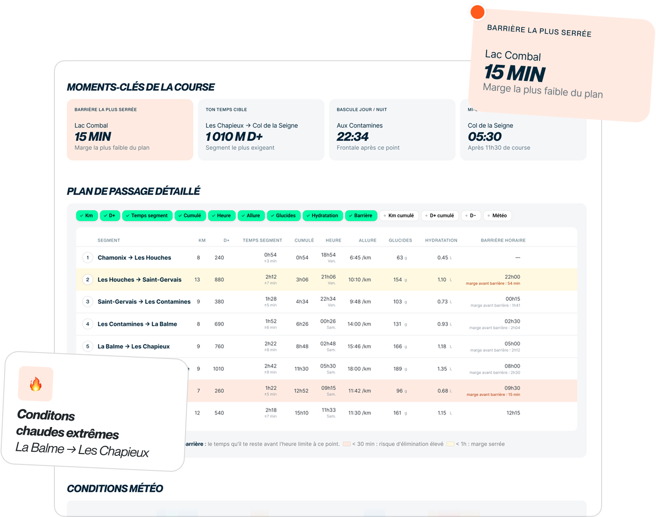
Task: Click the 3h06 cumulative time
Action: coord(302,280)
